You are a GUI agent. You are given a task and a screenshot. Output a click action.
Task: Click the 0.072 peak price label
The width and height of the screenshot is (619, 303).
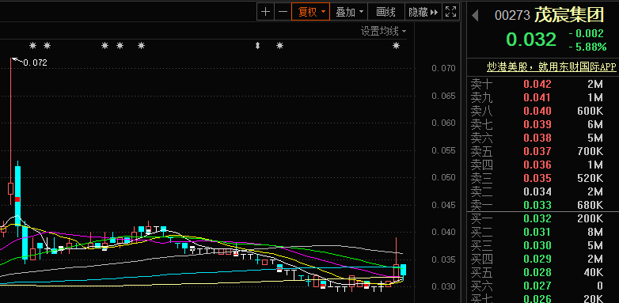click(35, 62)
